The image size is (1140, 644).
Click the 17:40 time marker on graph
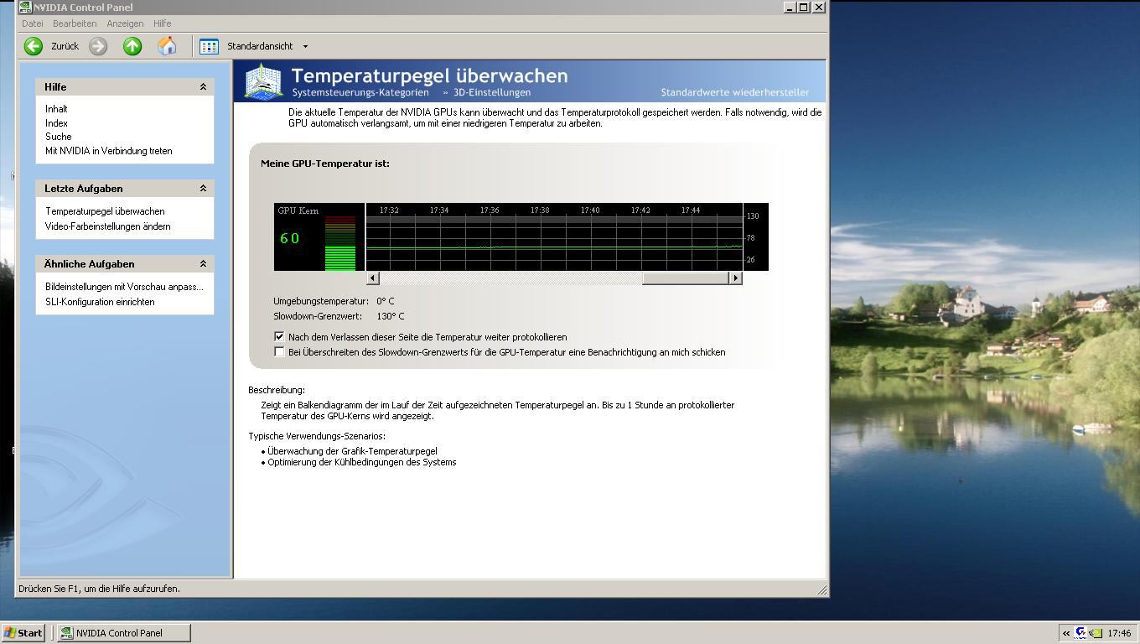click(x=590, y=210)
